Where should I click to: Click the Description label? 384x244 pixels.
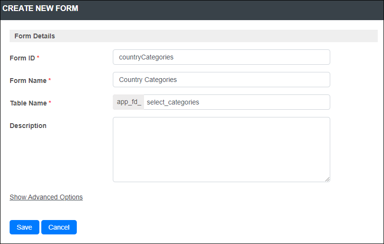tap(28, 126)
